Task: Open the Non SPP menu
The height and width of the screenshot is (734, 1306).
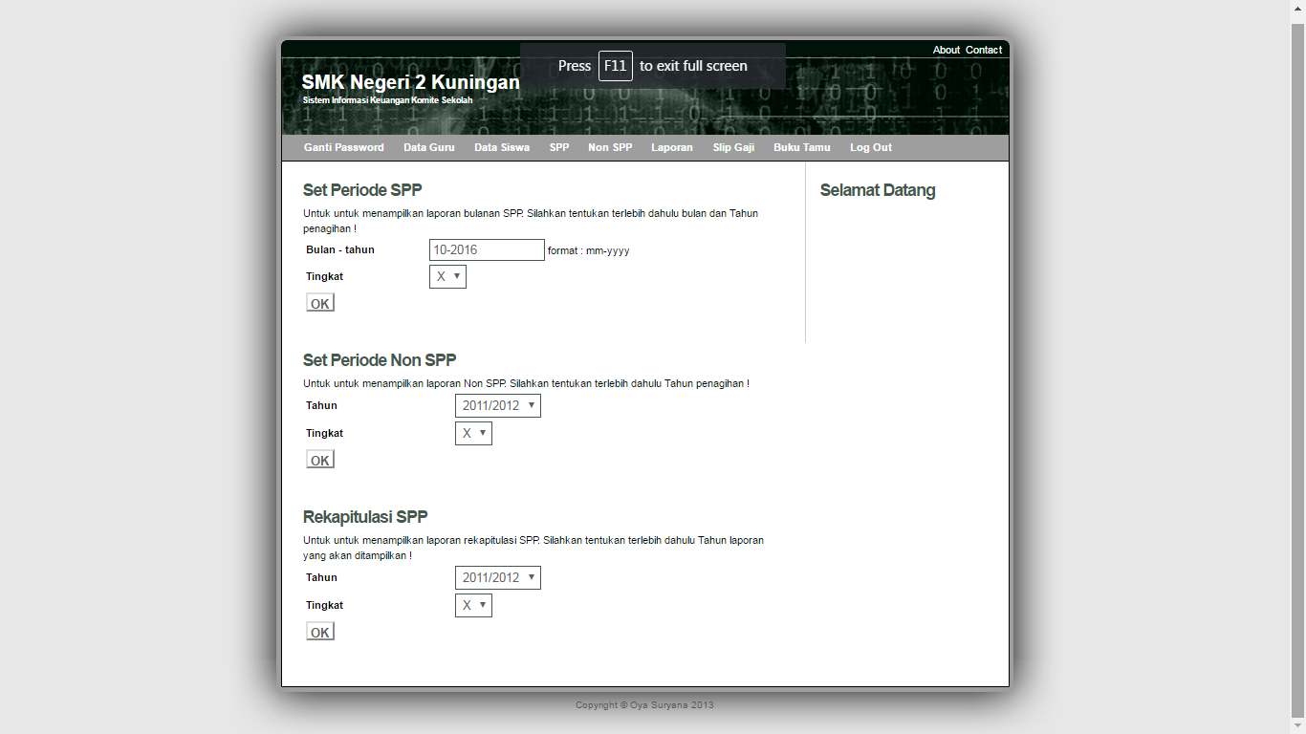Action: (609, 147)
